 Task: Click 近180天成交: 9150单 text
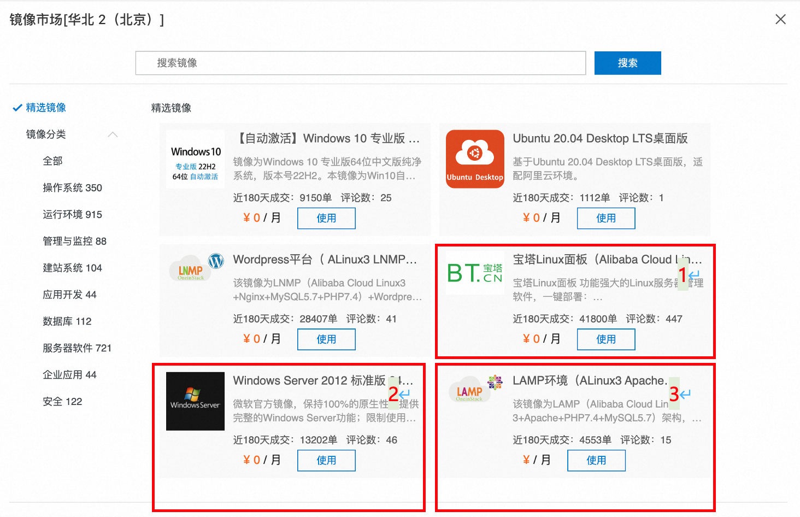pos(283,198)
